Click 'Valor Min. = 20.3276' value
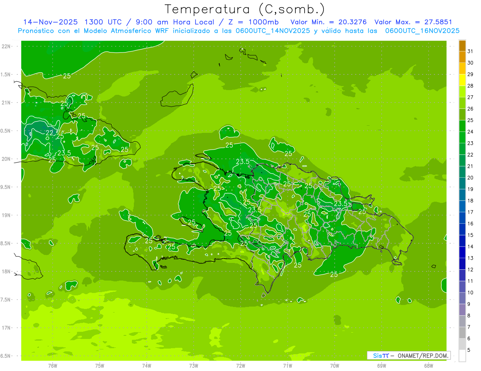 click(329, 22)
